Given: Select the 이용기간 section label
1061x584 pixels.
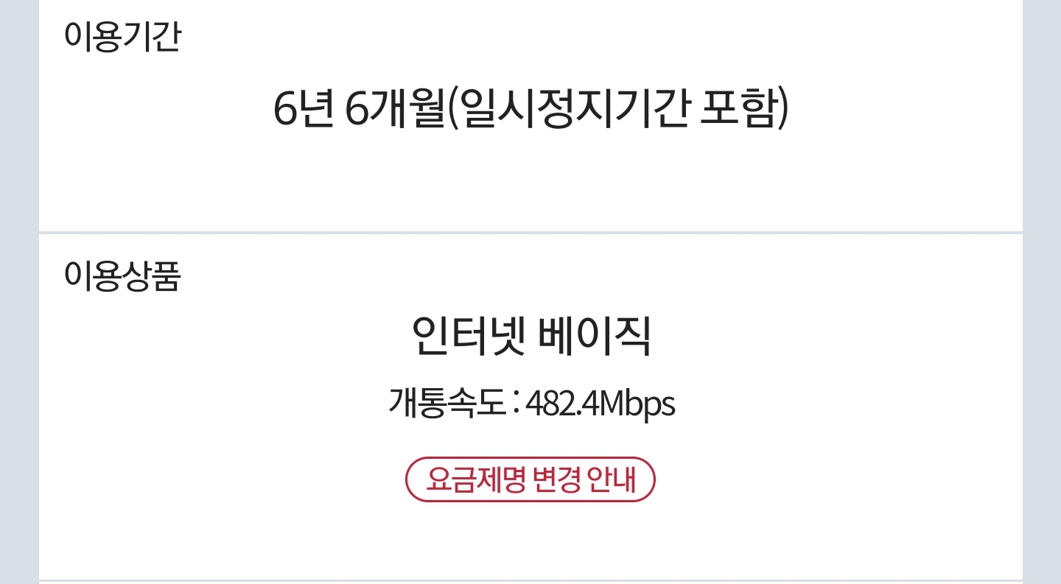Looking at the screenshot, I should click(122, 37).
